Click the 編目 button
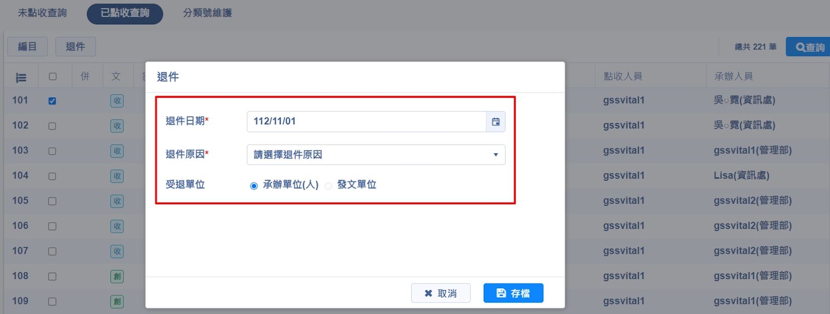 point(27,47)
